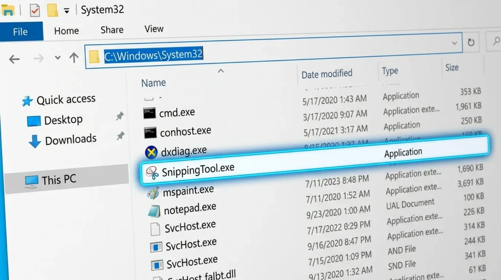This screenshot has height=280, width=501.
Task: Open the File ribbon tab
Action: (21, 32)
